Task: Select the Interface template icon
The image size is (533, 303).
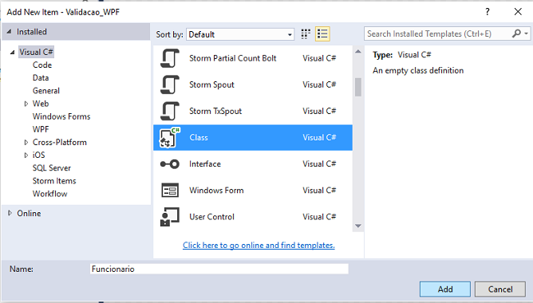Action: pos(170,164)
